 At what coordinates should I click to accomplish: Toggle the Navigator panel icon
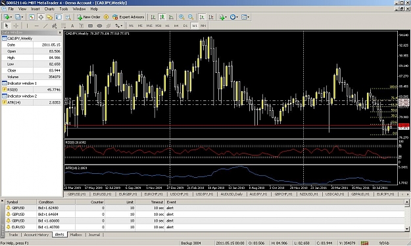49,17
